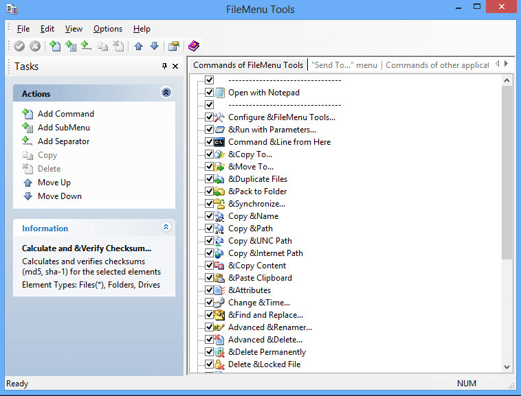Toggle the &Move To... checkbox
Viewport: 521px width, 396px height.
pyautogui.click(x=210, y=166)
